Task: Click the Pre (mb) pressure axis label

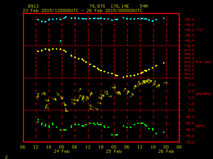Action: [203, 62]
